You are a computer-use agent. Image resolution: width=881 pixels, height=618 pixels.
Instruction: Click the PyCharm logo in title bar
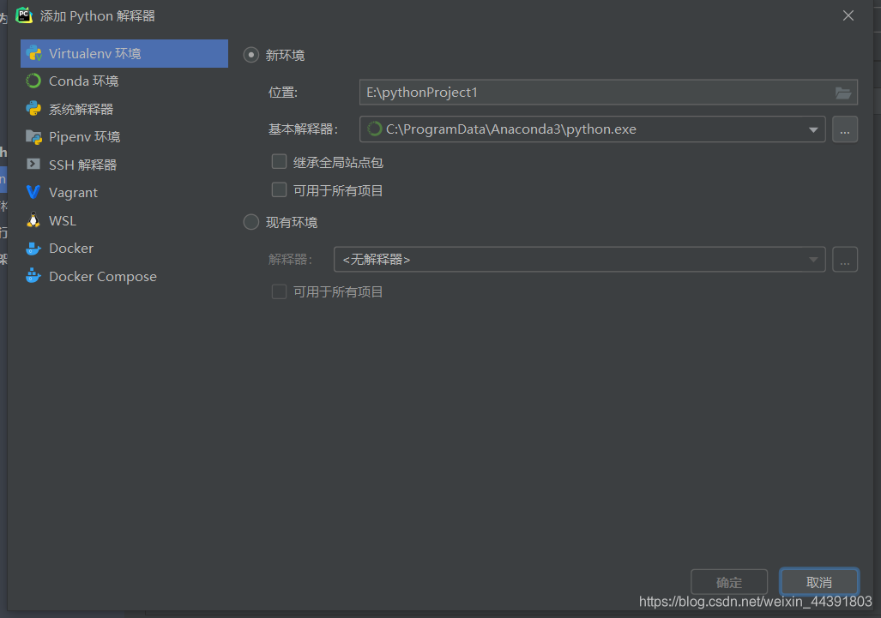[24, 15]
